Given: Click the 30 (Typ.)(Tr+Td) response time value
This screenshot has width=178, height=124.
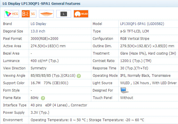Looking at the screenshot, I should 134,68.
